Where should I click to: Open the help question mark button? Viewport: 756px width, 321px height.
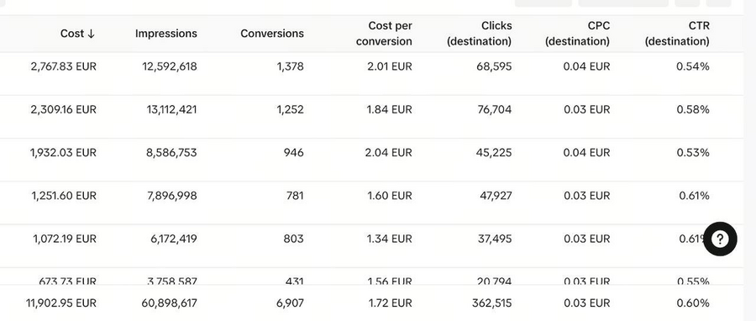pos(720,239)
